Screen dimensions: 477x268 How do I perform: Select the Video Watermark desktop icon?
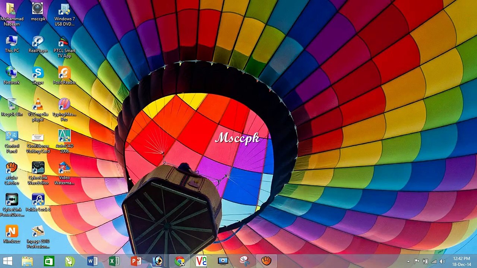coord(64,173)
